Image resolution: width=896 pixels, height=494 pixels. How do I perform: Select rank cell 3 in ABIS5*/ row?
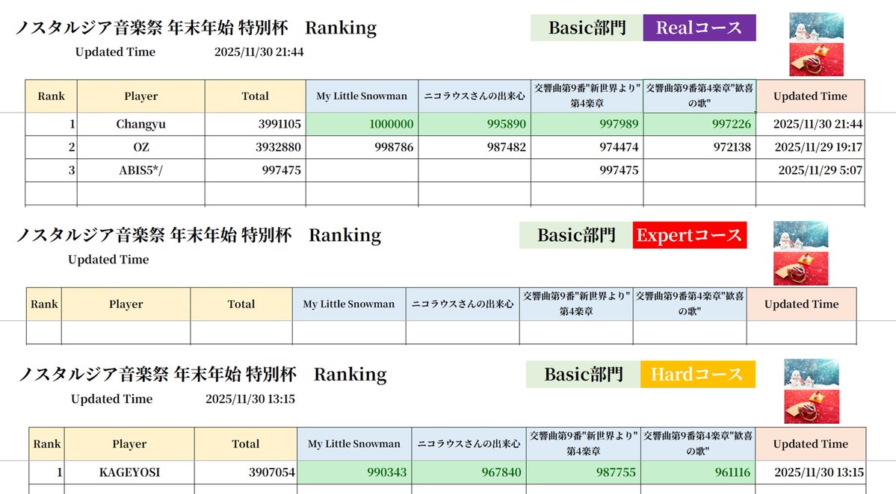point(51,170)
